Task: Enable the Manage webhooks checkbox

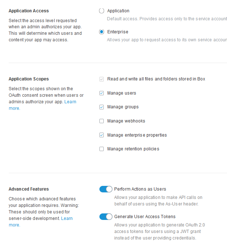Action: (x=102, y=121)
